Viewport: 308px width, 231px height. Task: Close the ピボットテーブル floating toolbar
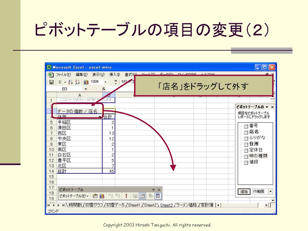(x=159, y=190)
